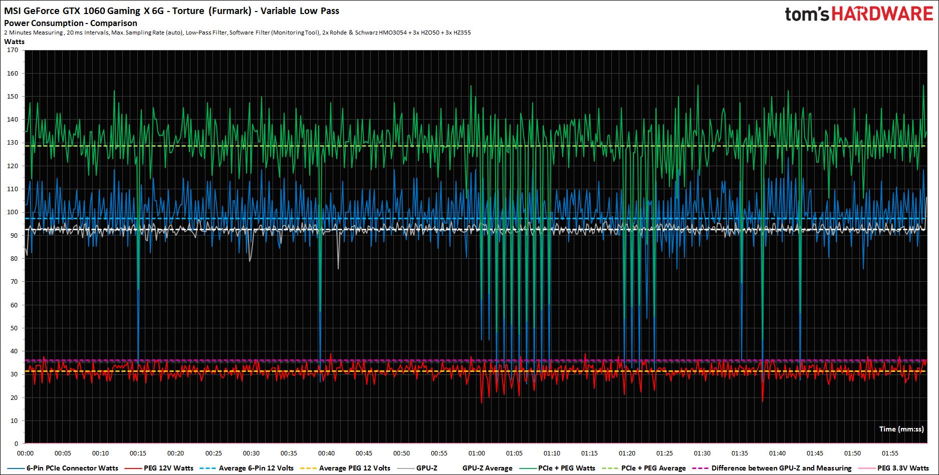This screenshot has height=475, width=939.
Task: Click the 01:10 time label on the x-axis
Action: (x=552, y=453)
